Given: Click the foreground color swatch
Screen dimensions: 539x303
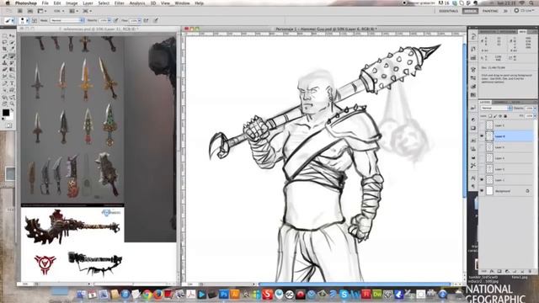Looking at the screenshot, I should point(6,112).
